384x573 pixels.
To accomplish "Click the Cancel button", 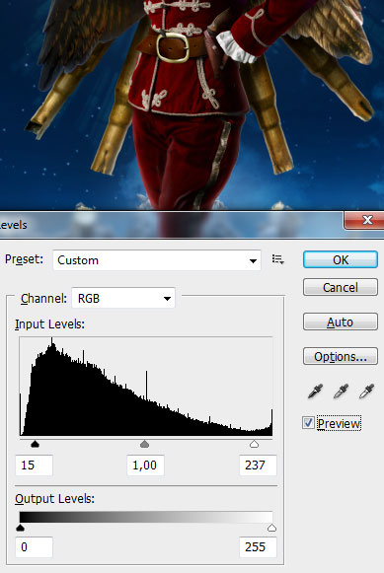I will [x=341, y=287].
